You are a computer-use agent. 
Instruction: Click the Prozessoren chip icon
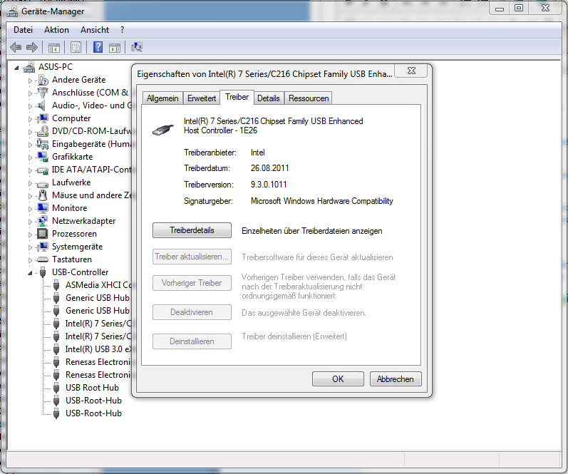(x=43, y=234)
